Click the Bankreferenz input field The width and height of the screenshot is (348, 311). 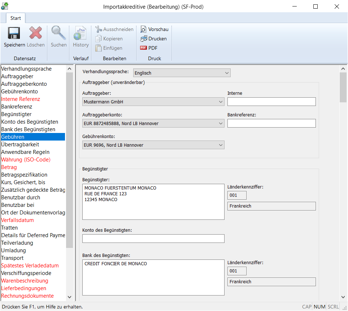click(271, 124)
